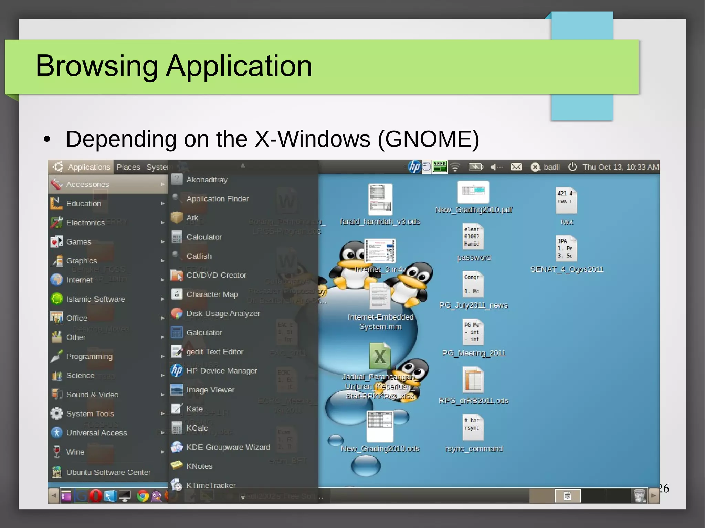This screenshot has width=705, height=528.
Task: Click the mail envelope indicator
Action: [x=516, y=167]
